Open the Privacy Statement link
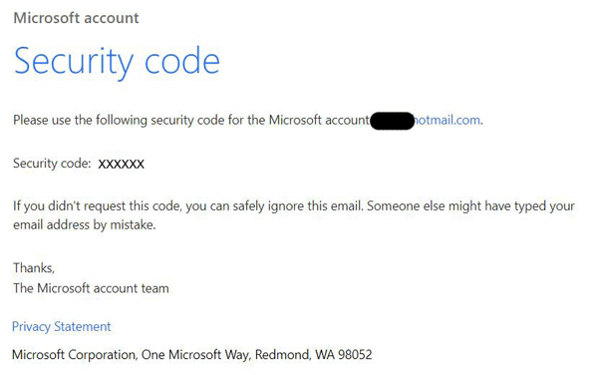Screen dimensions: 598x375 (62, 327)
